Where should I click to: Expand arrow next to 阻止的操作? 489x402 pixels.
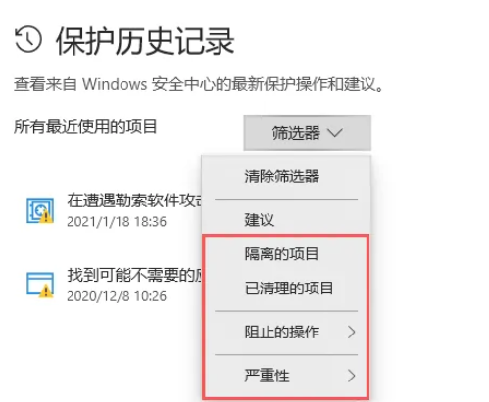coord(351,333)
